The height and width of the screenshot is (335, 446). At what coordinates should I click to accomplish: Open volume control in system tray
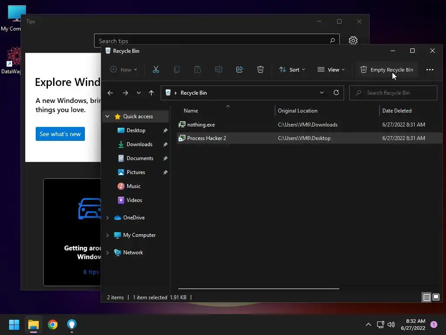391,325
